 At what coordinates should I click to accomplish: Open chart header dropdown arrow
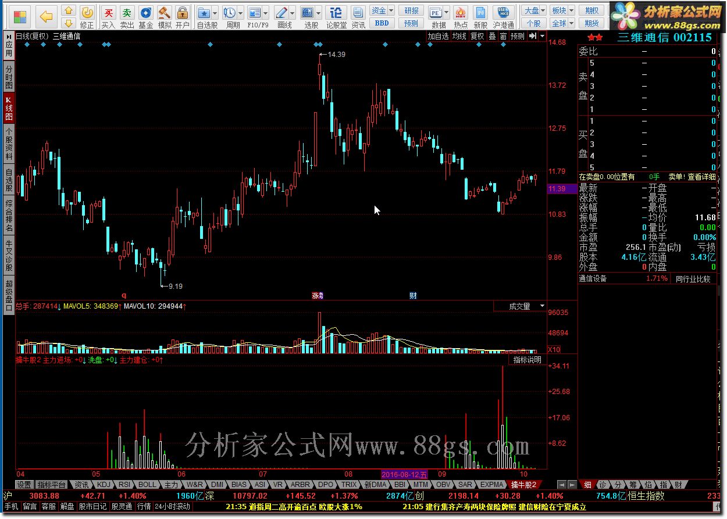pos(543,36)
